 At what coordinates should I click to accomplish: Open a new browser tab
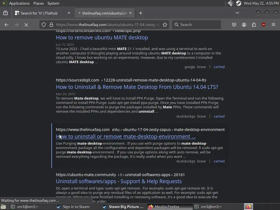click(141, 13)
